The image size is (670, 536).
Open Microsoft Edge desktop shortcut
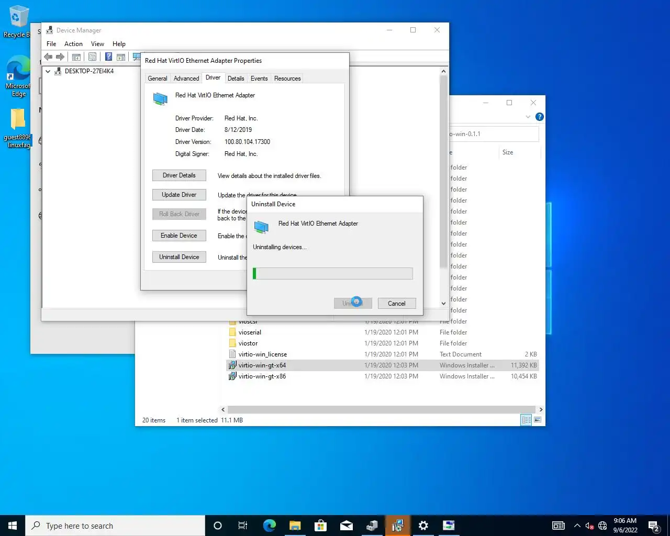coord(18,77)
